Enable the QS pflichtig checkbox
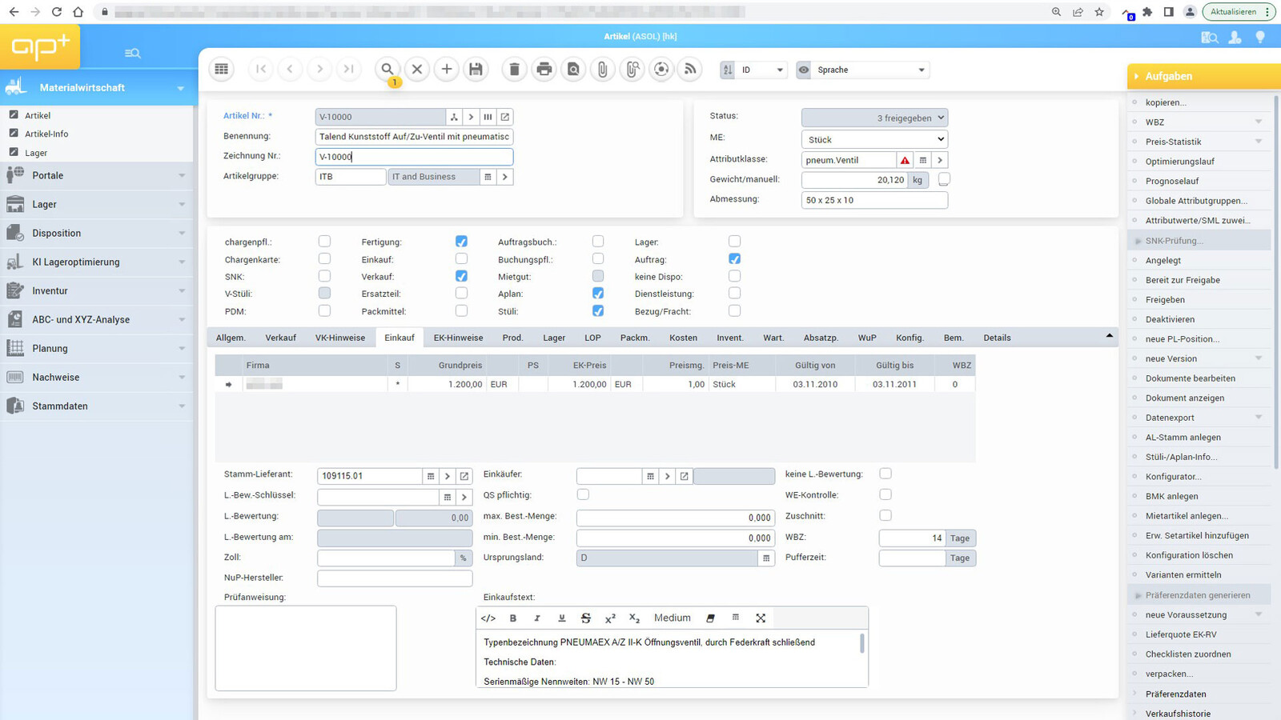Image resolution: width=1281 pixels, height=720 pixels. pyautogui.click(x=583, y=494)
